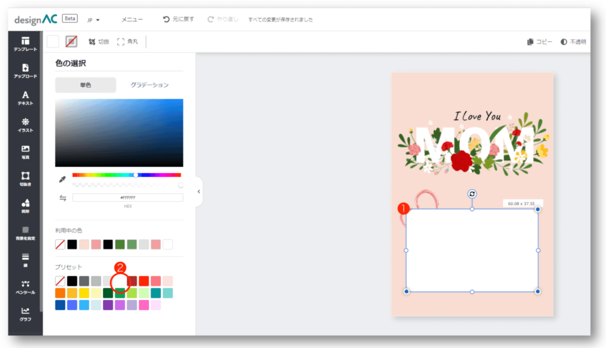Select white swatch at end of 利用中の色
The height and width of the screenshot is (348, 606).
(x=167, y=244)
